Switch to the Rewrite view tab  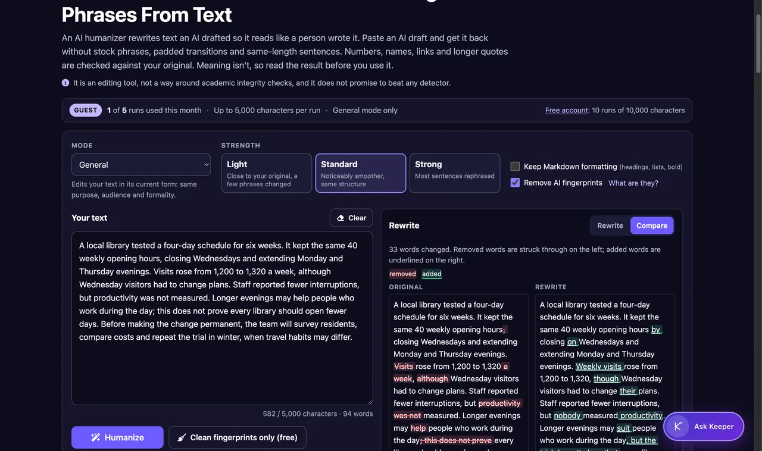tap(610, 225)
